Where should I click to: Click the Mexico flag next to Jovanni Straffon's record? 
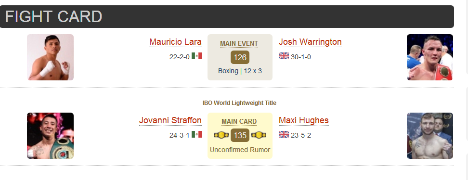point(196,134)
